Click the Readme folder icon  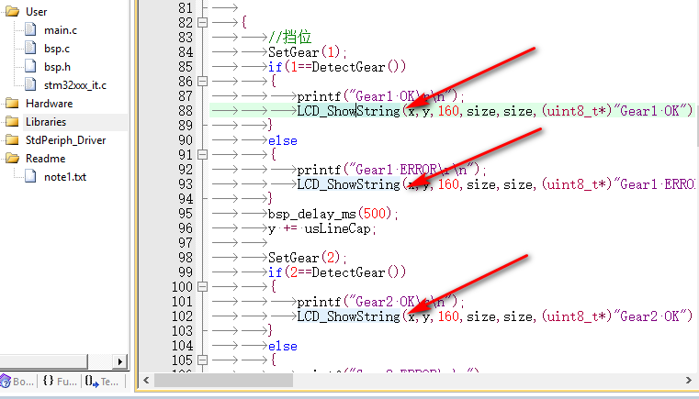point(12,159)
